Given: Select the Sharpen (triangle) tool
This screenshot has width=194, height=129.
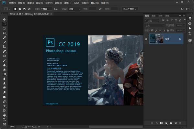Looking at the screenshot, I should (4, 83).
